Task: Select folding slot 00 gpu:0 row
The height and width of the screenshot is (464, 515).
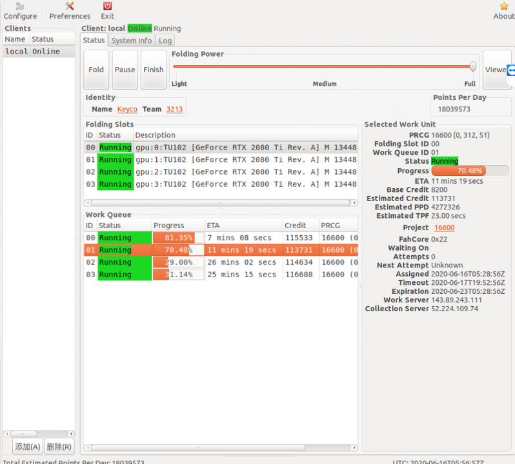Action: point(221,148)
